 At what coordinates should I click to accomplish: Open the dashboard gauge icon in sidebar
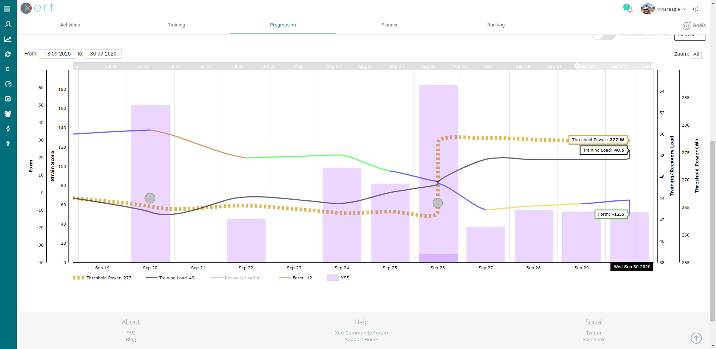(7, 84)
